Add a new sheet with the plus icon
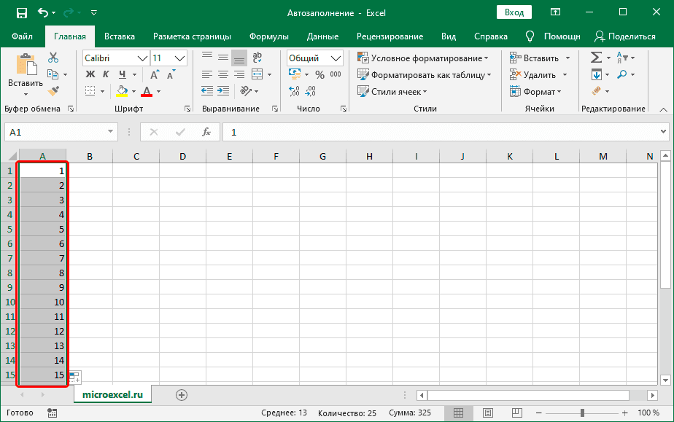 point(182,394)
